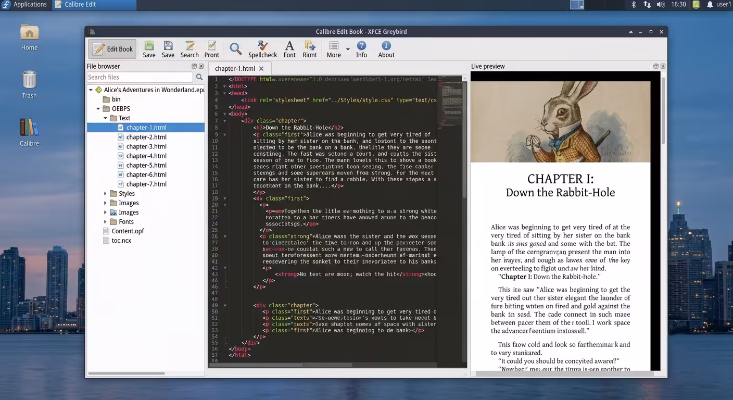Viewport: 733px width, 400px height.
Task: Click the Calibre Edit taskbar button
Action: click(x=94, y=5)
